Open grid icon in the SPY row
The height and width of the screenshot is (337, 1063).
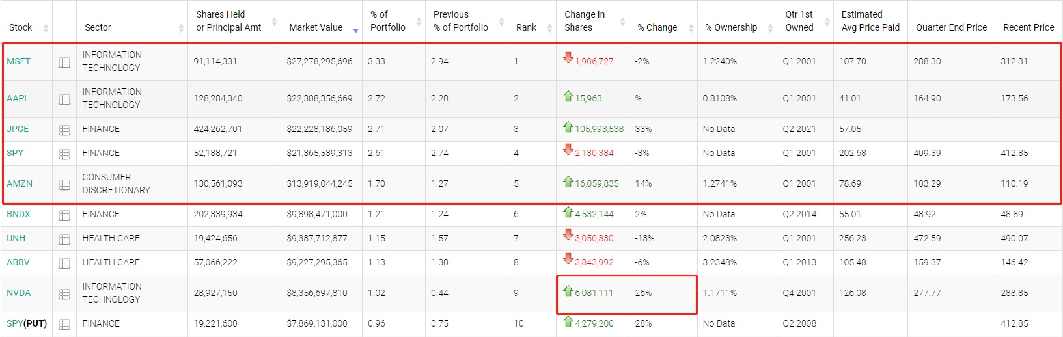[x=64, y=154]
